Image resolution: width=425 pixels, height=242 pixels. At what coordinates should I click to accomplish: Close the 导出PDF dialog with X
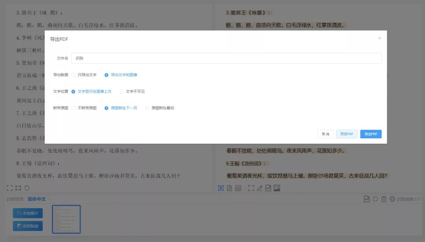[380, 38]
